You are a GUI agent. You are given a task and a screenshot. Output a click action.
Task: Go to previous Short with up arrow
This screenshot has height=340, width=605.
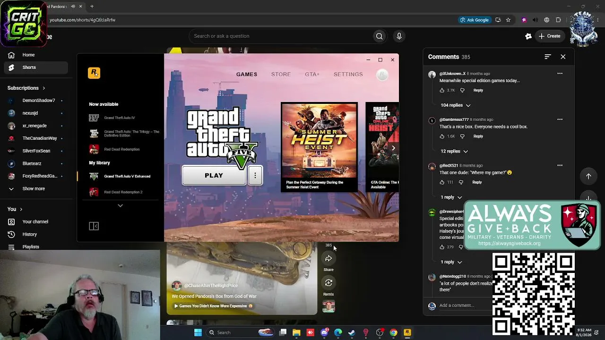point(588,176)
